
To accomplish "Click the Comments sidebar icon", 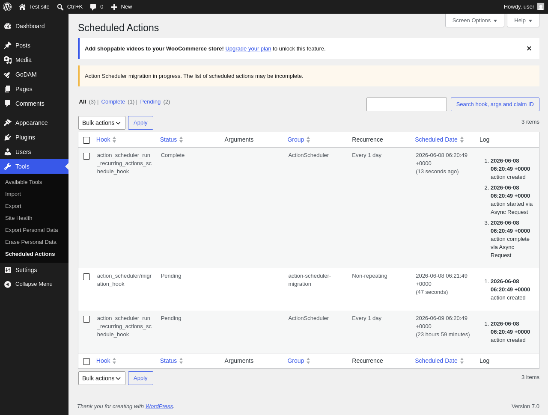I will tap(8, 104).
